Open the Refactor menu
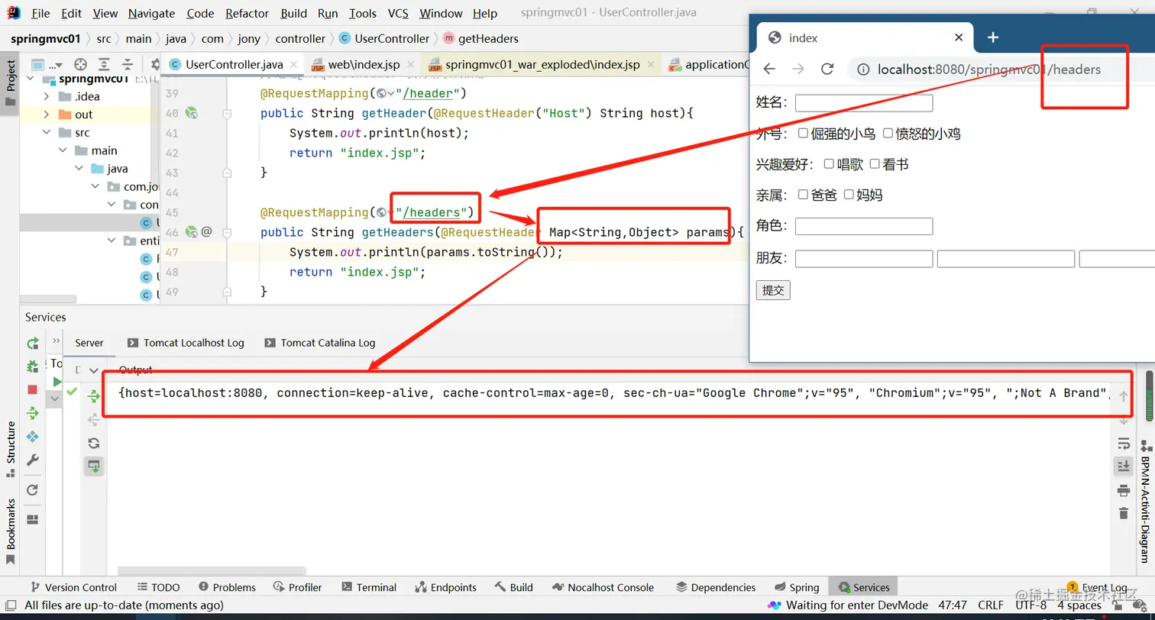This screenshot has width=1155, height=620. (247, 13)
